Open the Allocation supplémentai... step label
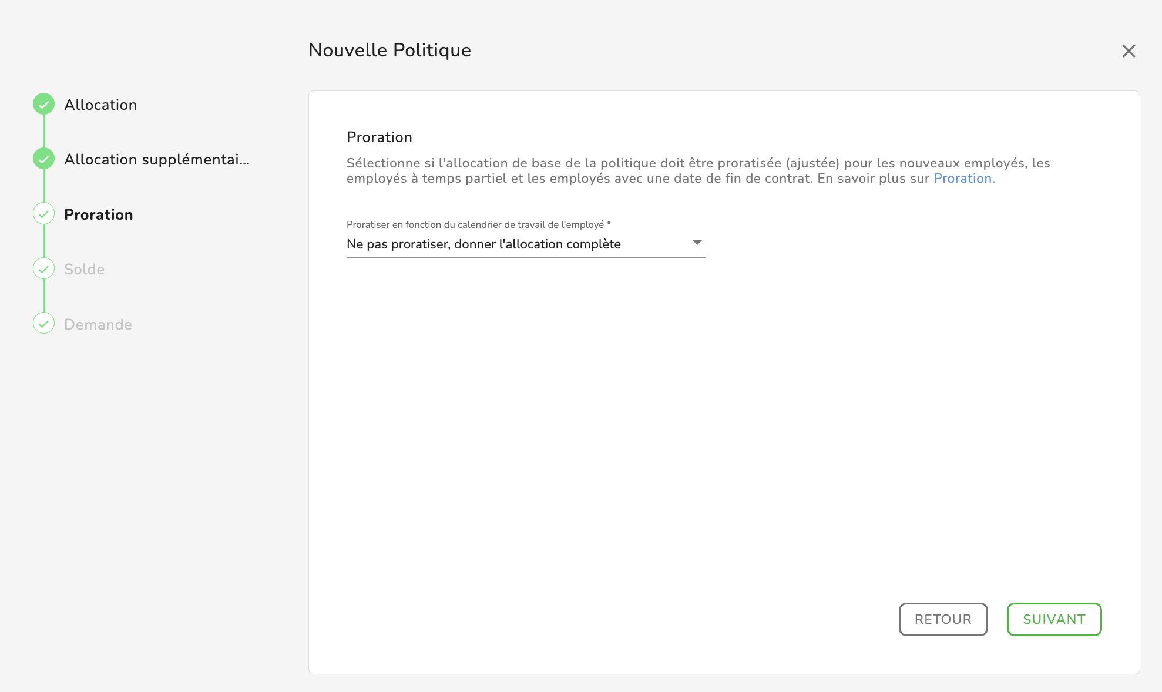This screenshot has width=1162, height=692. pos(156,159)
